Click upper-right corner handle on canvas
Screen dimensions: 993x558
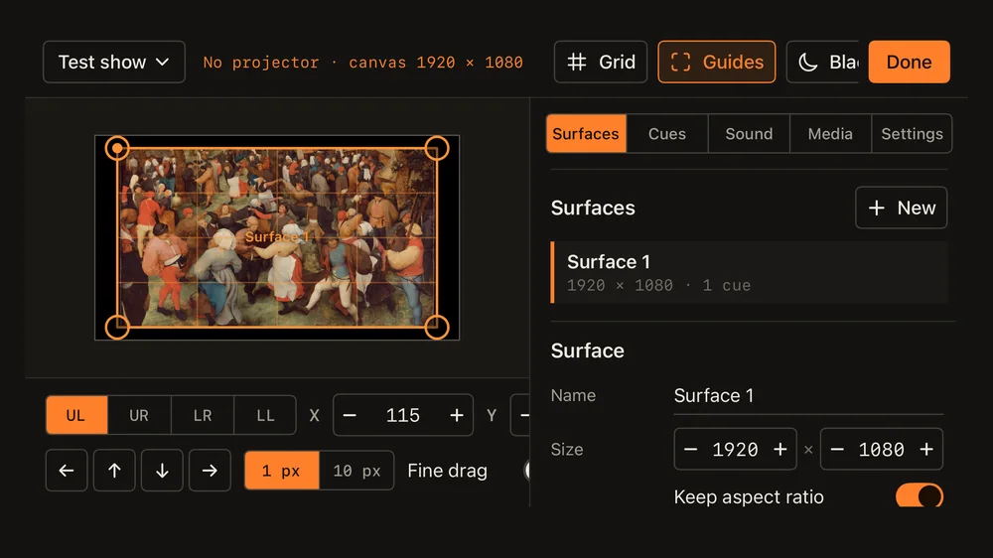tap(437, 149)
